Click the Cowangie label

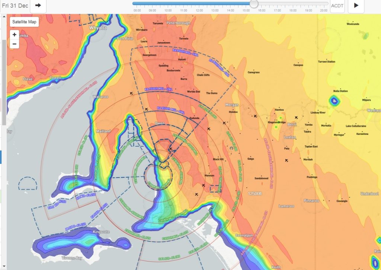(342, 201)
